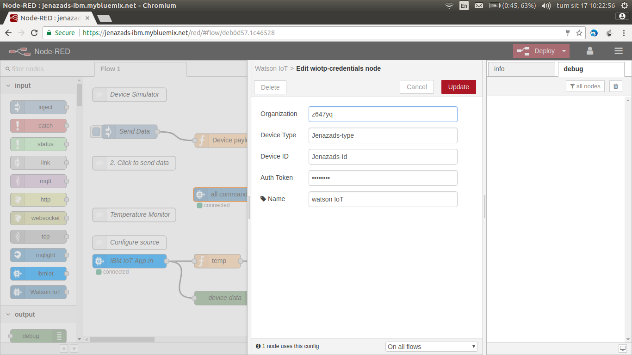Toggle the Send Data inject button
Viewport: 632px width, 355px height.
pyautogui.click(x=96, y=132)
